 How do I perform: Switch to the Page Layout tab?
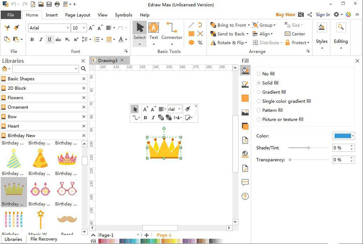coord(78,15)
